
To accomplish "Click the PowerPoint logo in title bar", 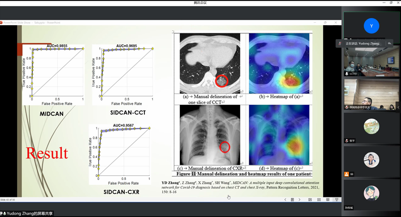I will 2,22.
